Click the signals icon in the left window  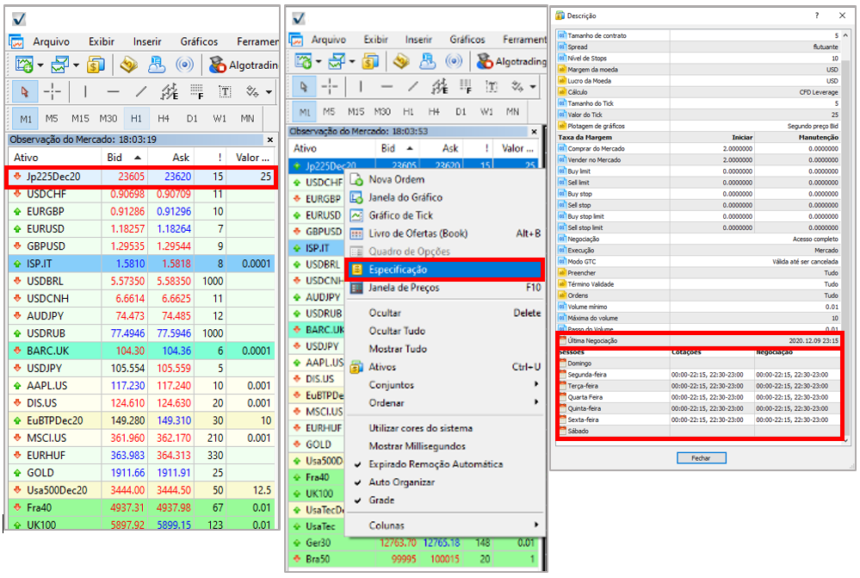(185, 65)
